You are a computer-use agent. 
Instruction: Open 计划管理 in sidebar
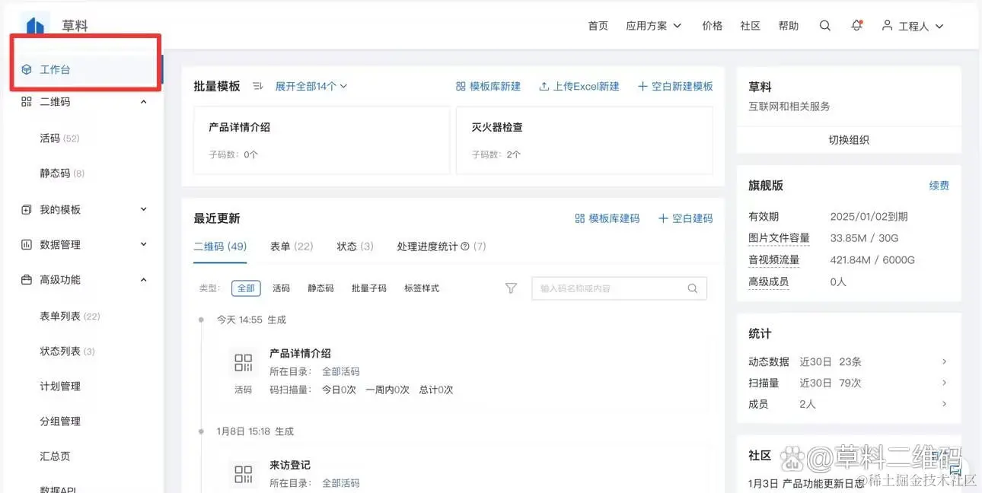pyautogui.click(x=60, y=386)
